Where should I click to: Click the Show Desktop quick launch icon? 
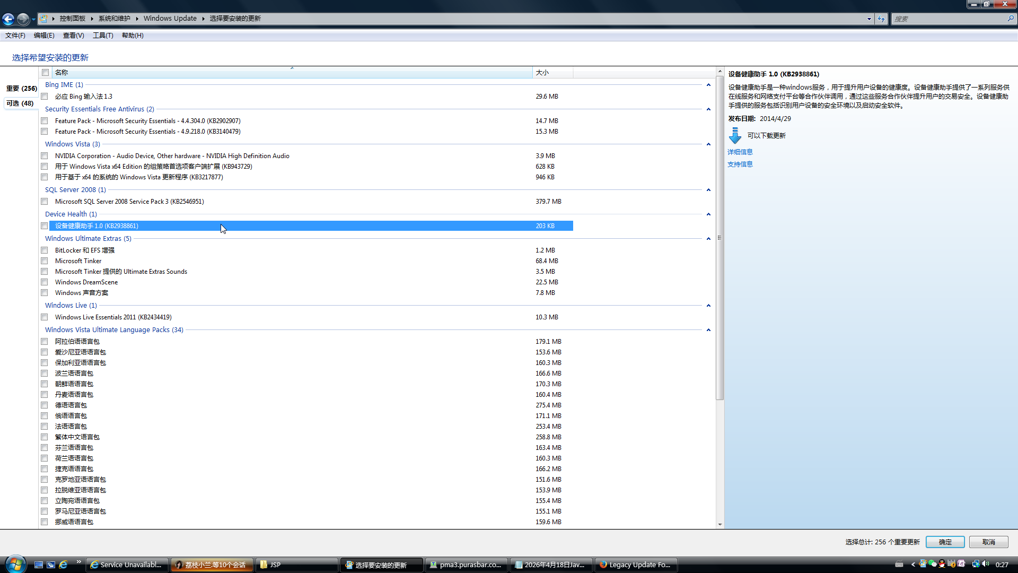(x=39, y=565)
